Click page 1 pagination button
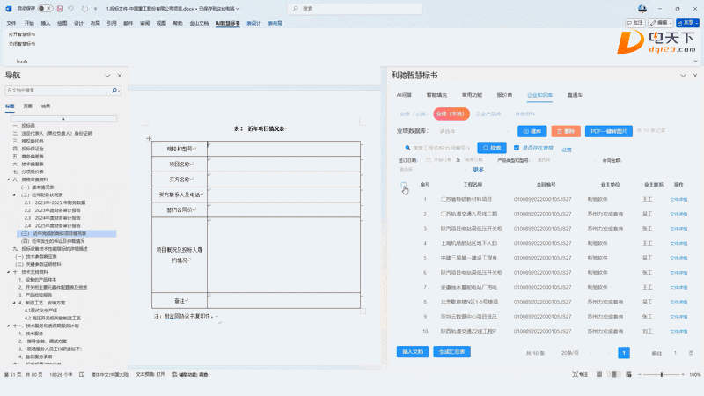 click(x=624, y=353)
